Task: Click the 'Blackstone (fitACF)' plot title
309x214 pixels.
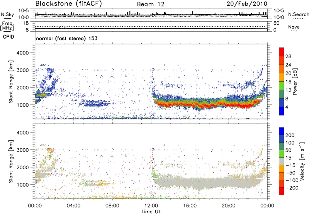Action: click(69, 4)
